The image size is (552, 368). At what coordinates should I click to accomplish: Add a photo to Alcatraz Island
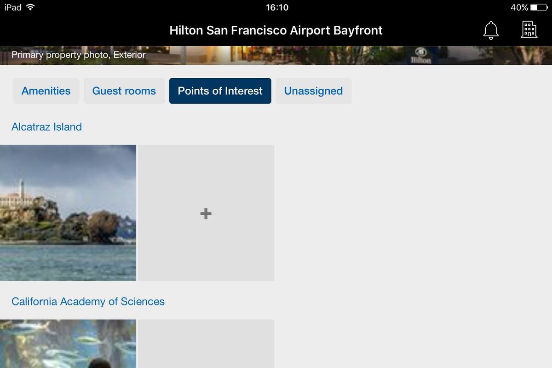pyautogui.click(x=206, y=213)
